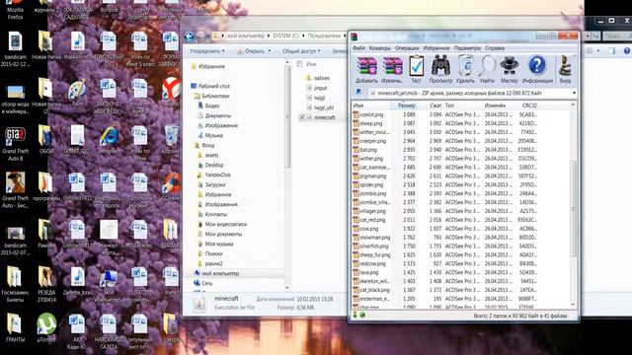
Task: Open the arrow next to Открыть button
Action: (270, 51)
